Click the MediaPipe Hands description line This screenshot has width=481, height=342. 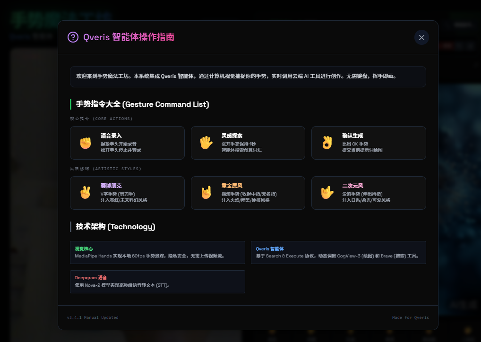tap(150, 256)
